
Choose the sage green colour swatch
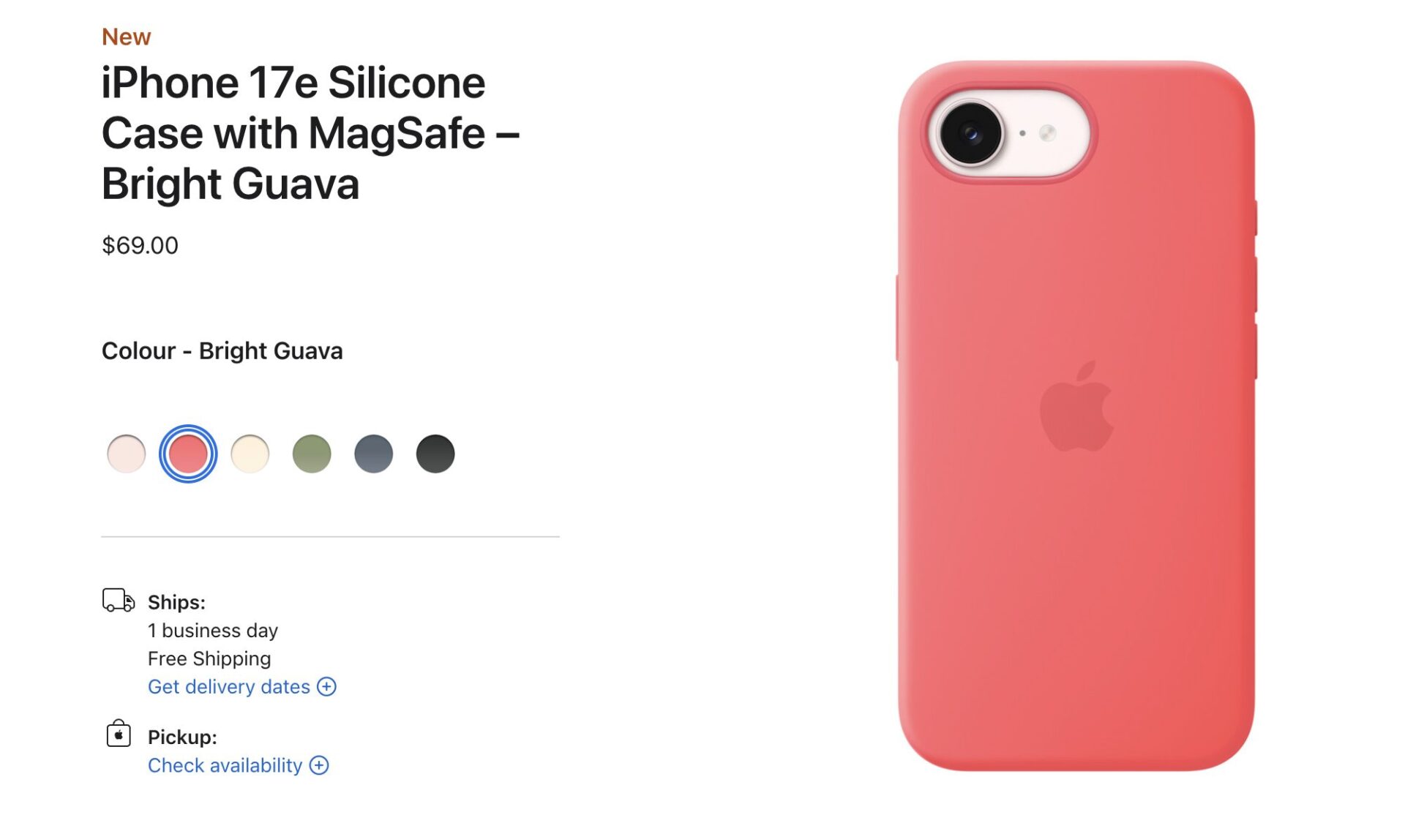pos(312,454)
